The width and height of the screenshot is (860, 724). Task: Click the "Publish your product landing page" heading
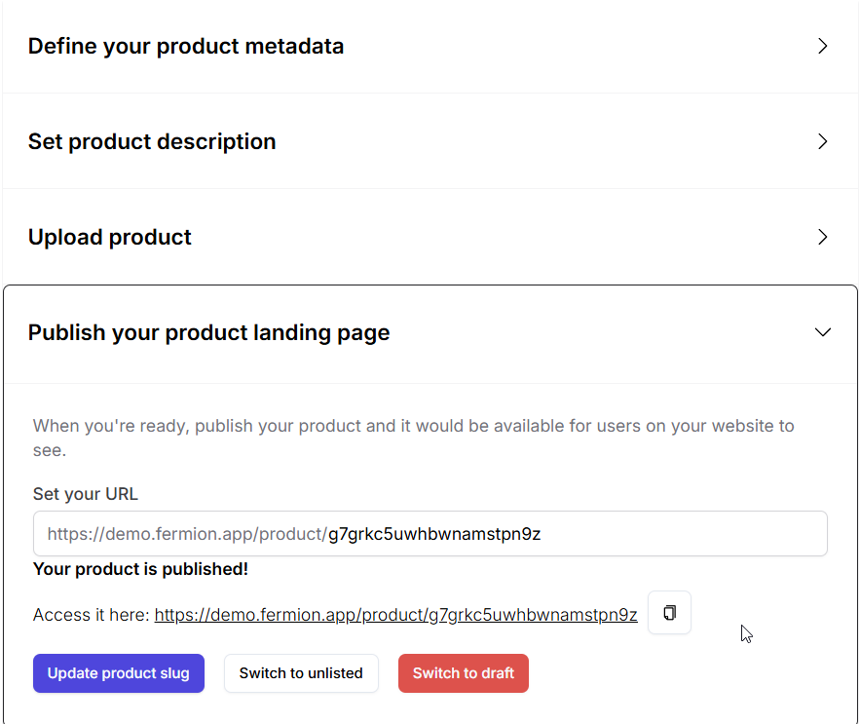click(x=208, y=332)
